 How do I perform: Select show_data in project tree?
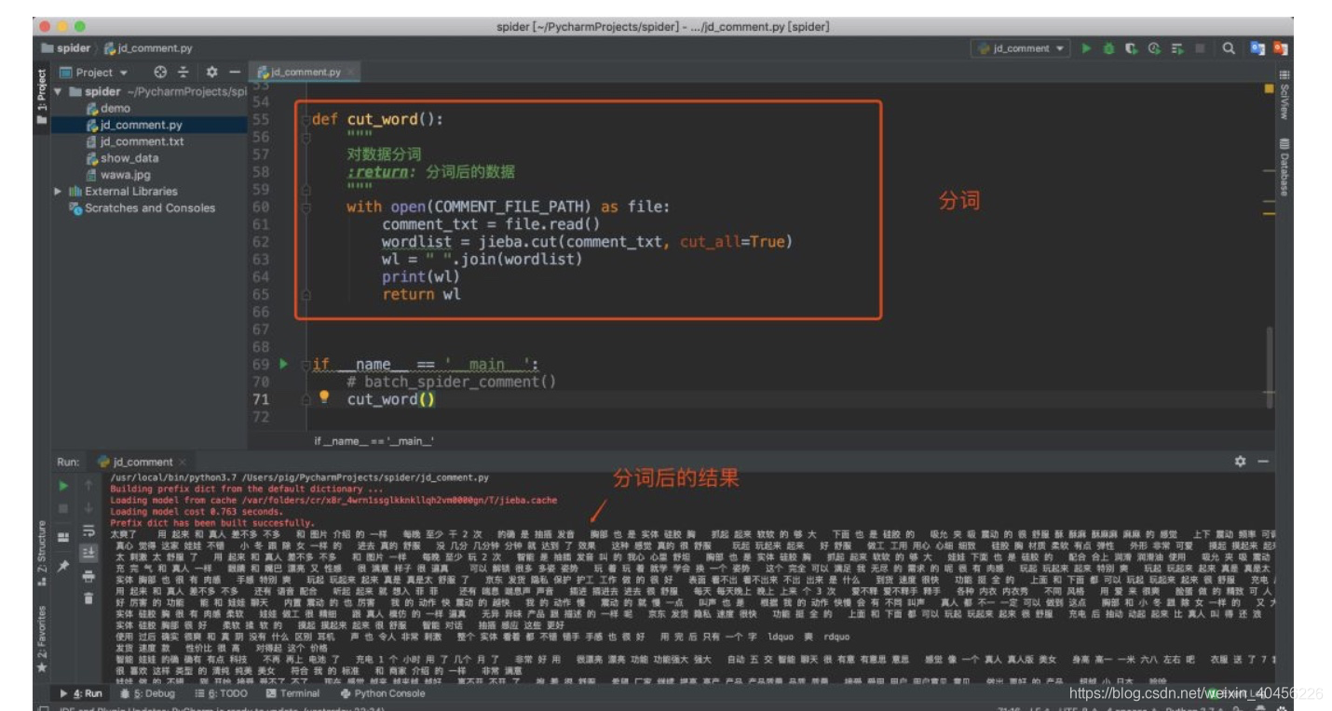coord(122,158)
